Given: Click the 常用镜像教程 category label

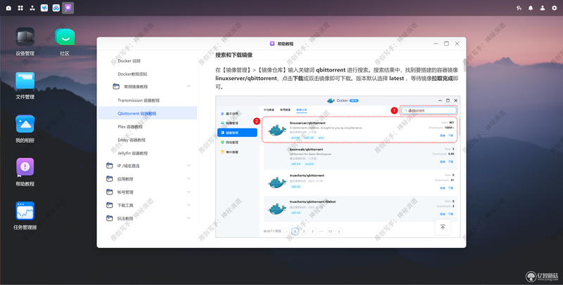Looking at the screenshot, I should pos(136,86).
